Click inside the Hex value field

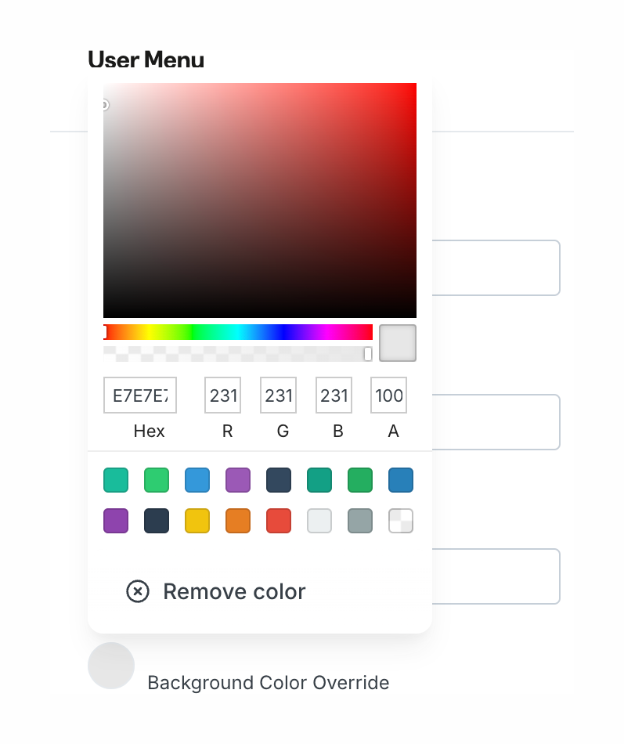(x=139, y=395)
